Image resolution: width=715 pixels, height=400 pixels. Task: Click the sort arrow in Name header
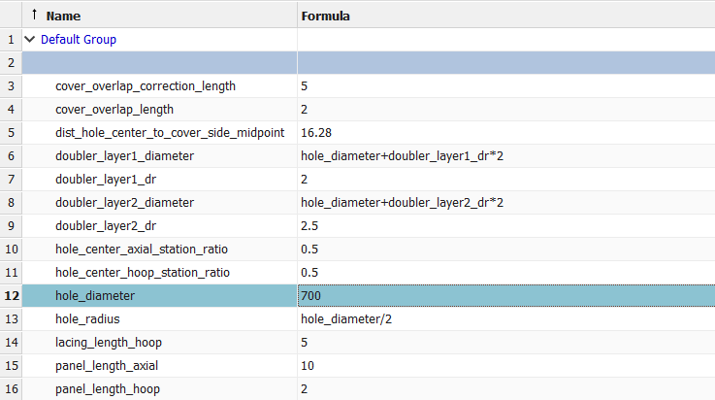(35, 16)
